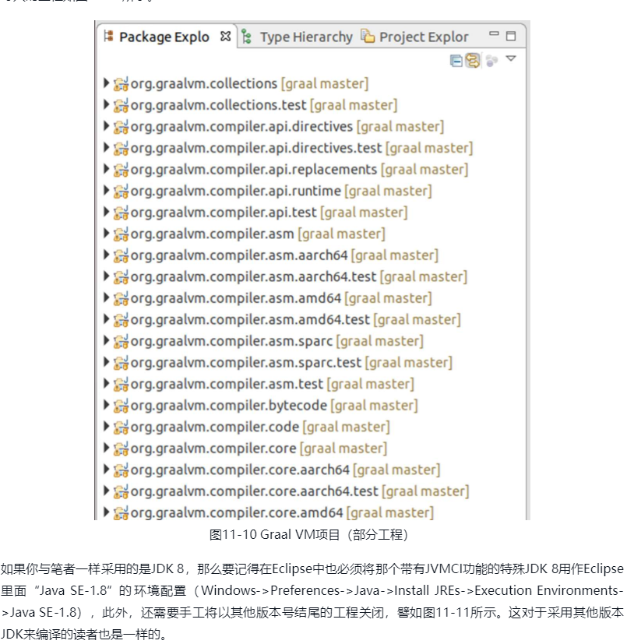This screenshot has height=644, width=627.
Task: Select org.graalvm.compiler.asm.sparc tree row
Action: pyautogui.click(x=263, y=341)
